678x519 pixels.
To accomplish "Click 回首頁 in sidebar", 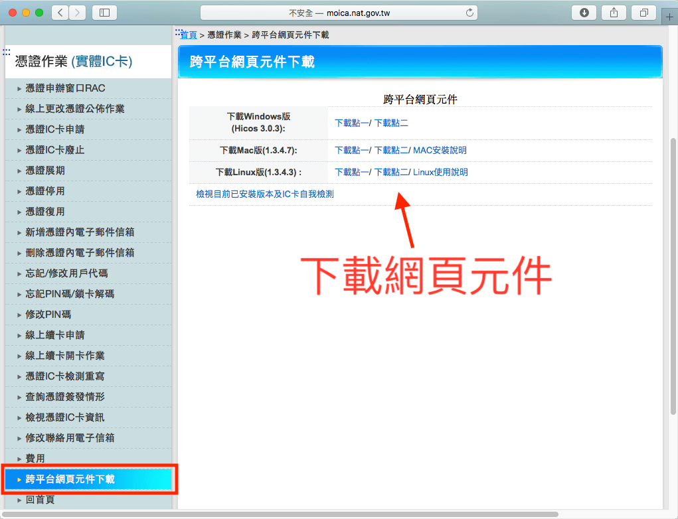I will click(x=40, y=500).
